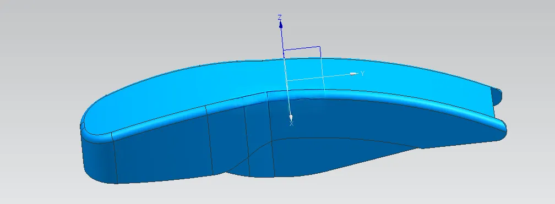Click the Z axis arrowhead handle
555x204 pixels.
pyautogui.click(x=281, y=24)
